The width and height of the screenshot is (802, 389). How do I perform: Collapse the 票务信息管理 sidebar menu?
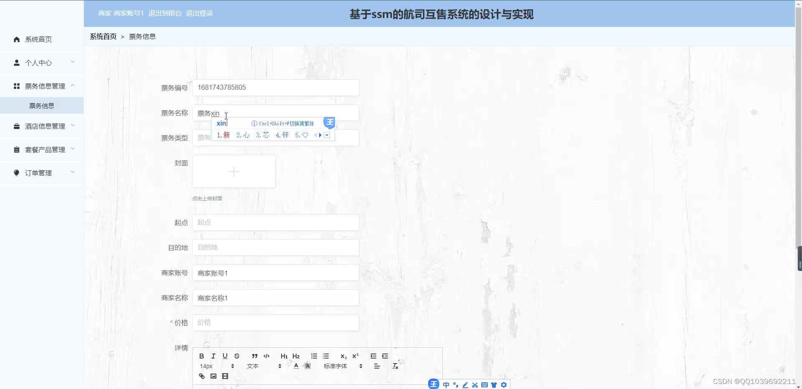click(42, 86)
